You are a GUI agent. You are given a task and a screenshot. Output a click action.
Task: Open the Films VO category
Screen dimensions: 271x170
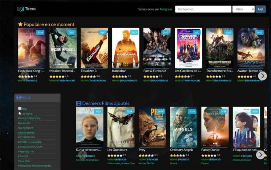tap(23, 156)
